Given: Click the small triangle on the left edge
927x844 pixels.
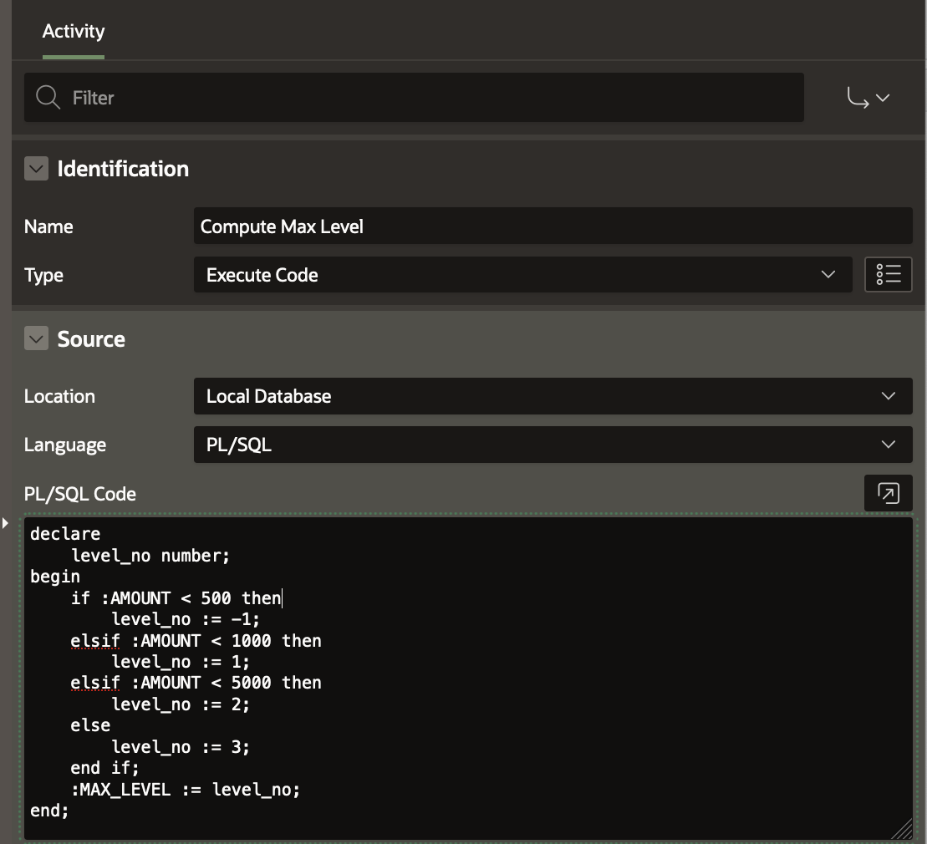Looking at the screenshot, I should [5, 523].
